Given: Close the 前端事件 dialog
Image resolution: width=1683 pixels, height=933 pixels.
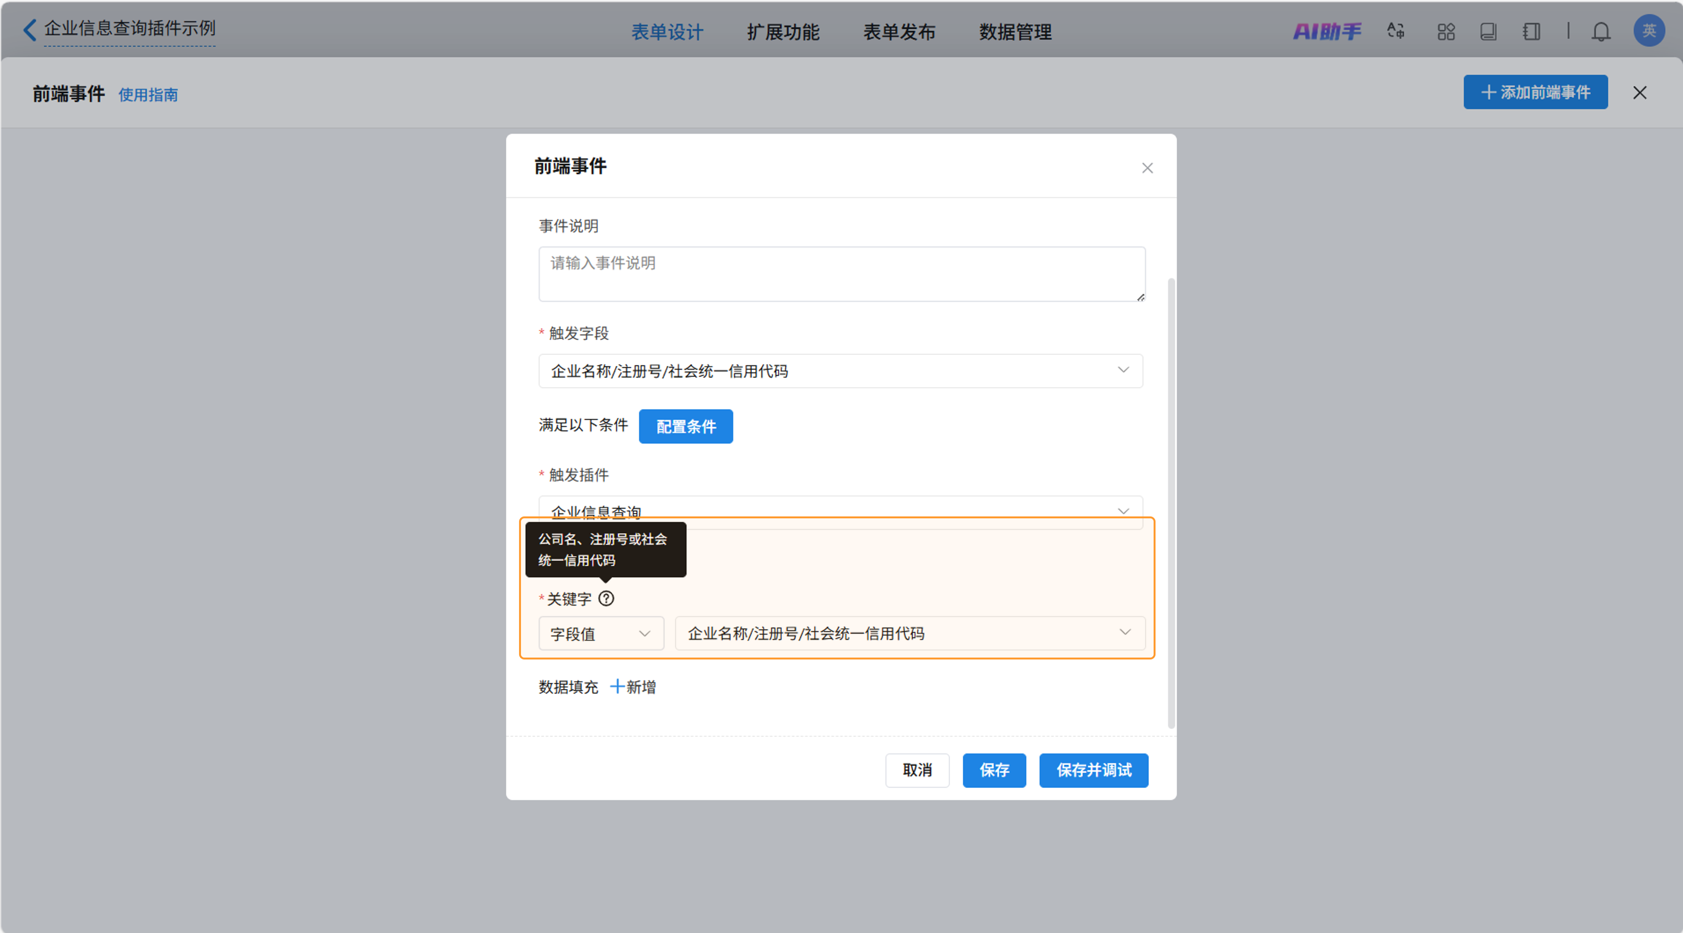Looking at the screenshot, I should coord(1147,168).
